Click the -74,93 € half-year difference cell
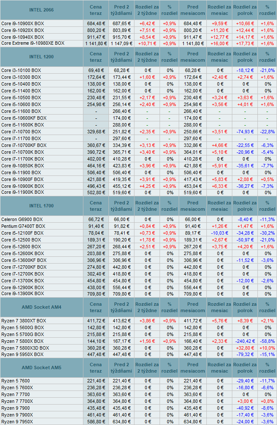 (x=245, y=132)
